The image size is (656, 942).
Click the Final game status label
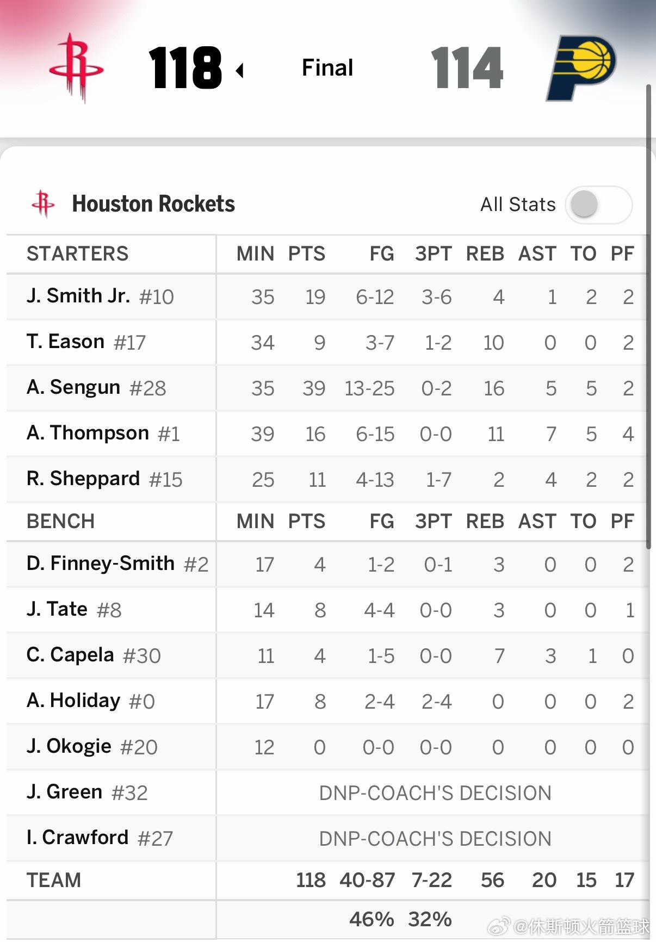(327, 68)
